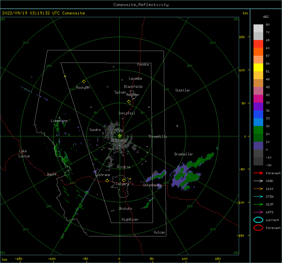Click the Strathmore town label

pos(152,185)
